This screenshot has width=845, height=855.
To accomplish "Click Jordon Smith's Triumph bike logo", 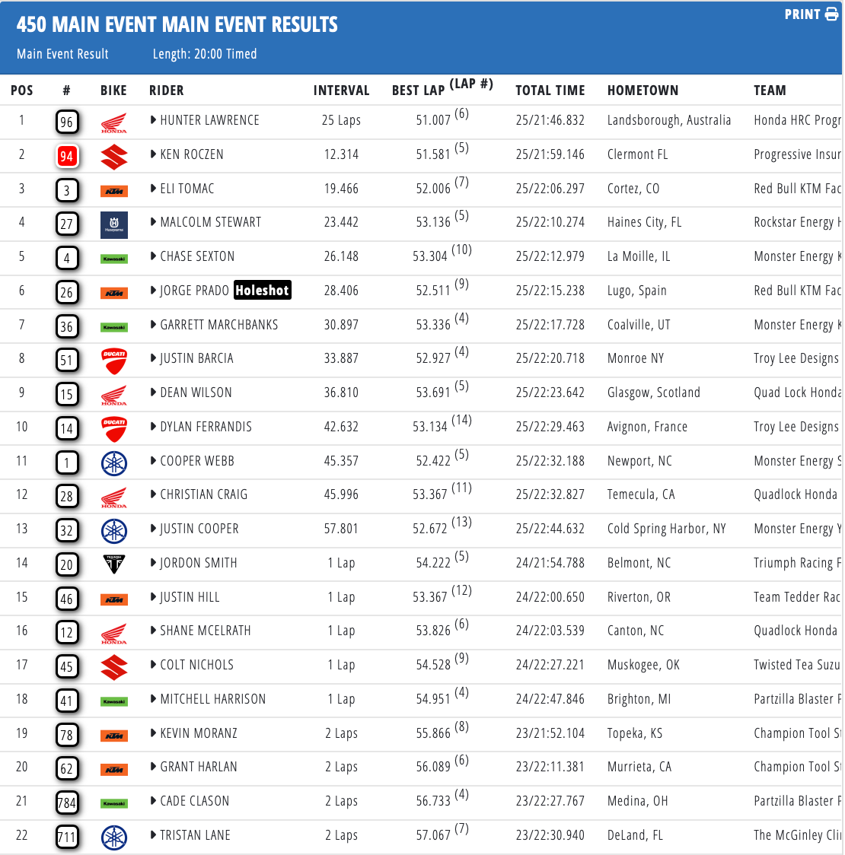I will point(114,564).
